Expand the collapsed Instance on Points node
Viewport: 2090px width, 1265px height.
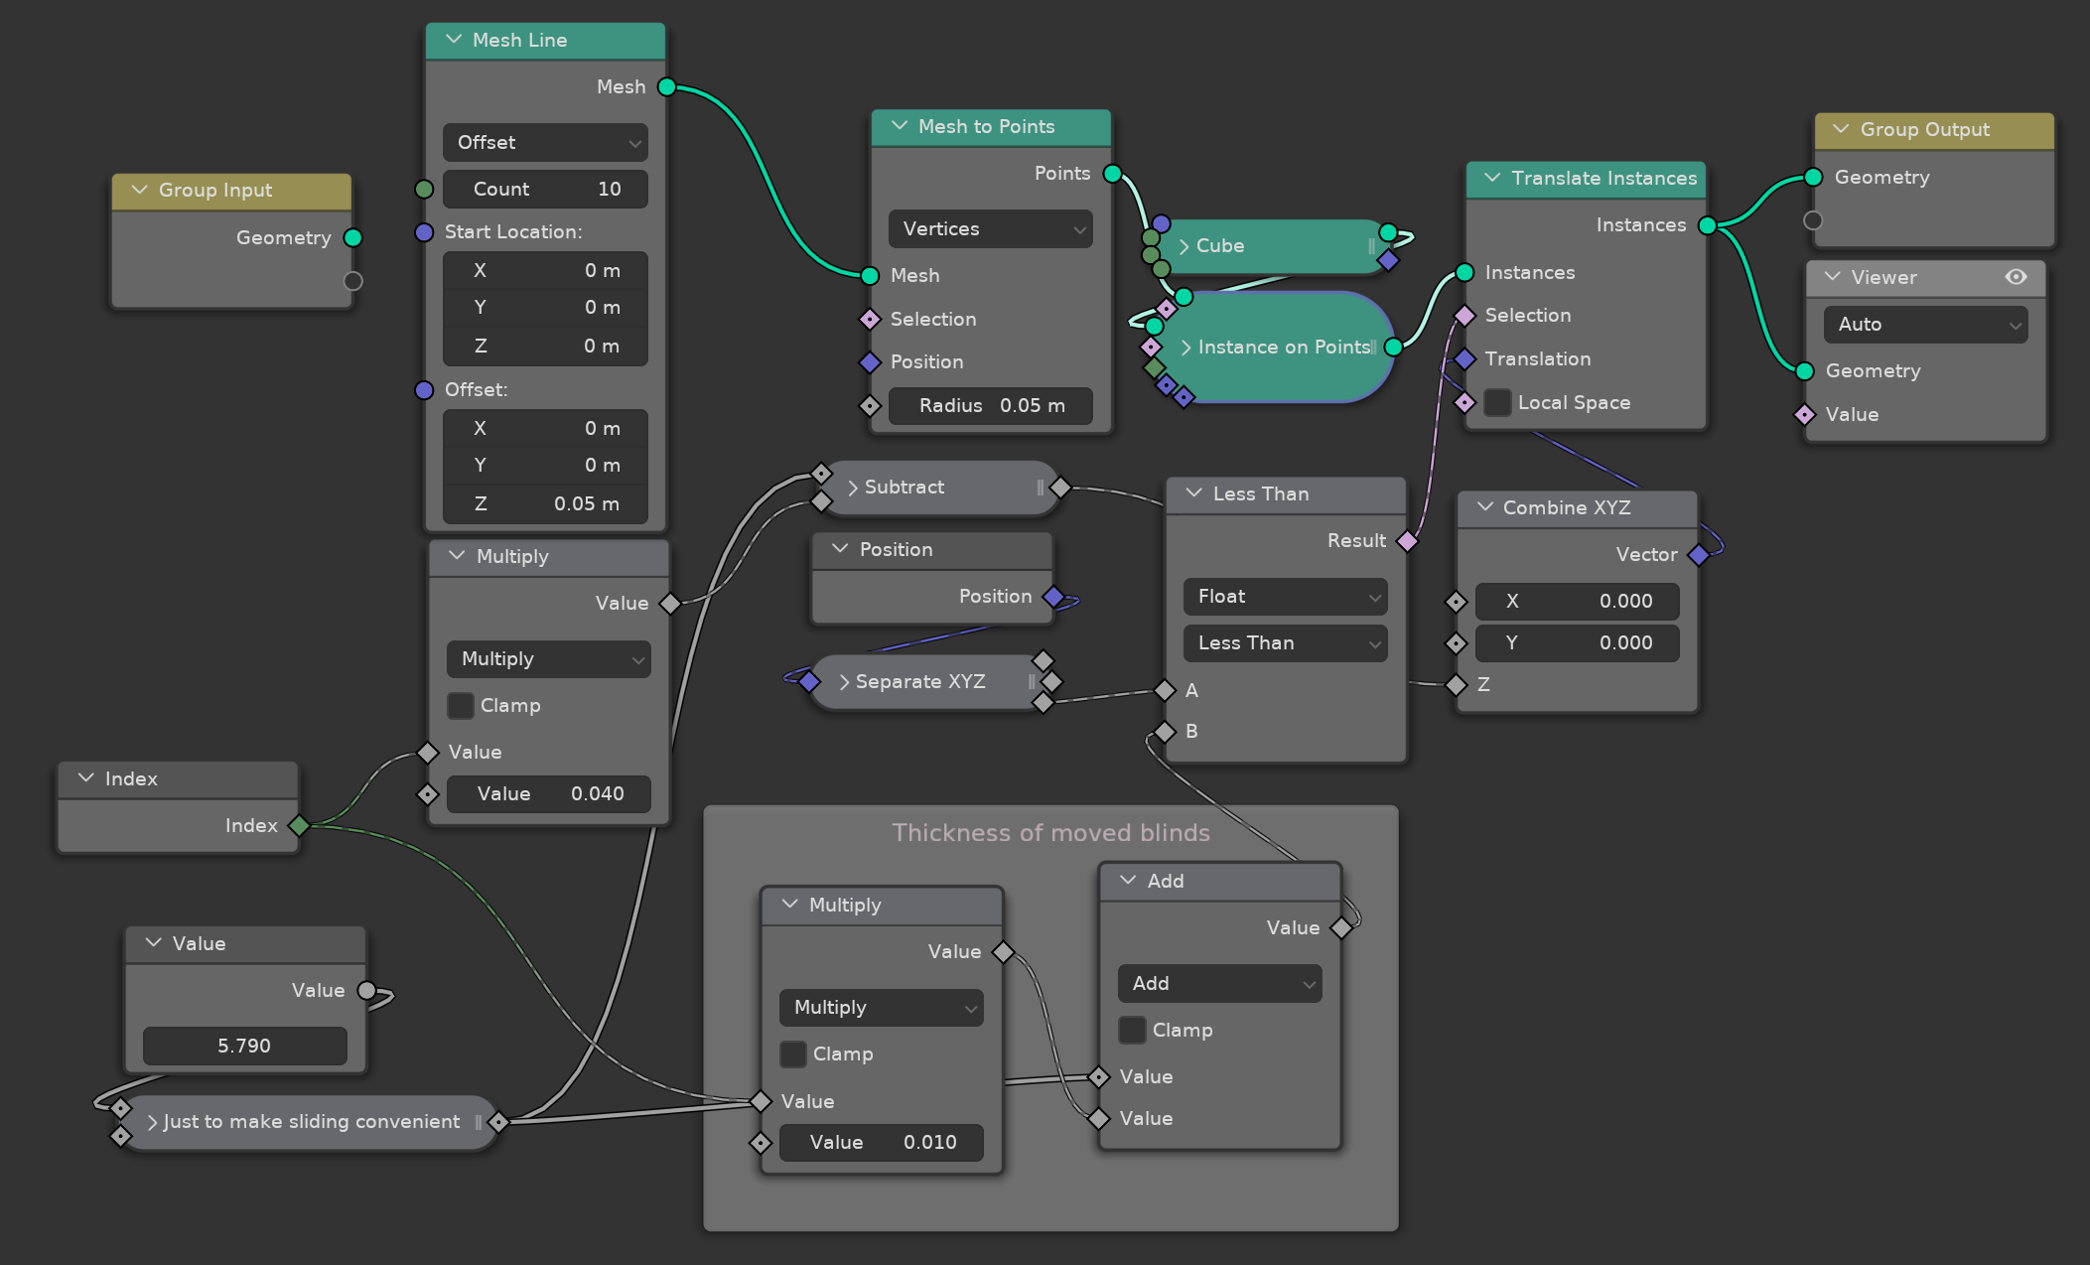pos(1185,348)
